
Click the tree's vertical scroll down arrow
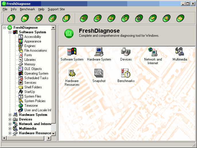(53, 133)
